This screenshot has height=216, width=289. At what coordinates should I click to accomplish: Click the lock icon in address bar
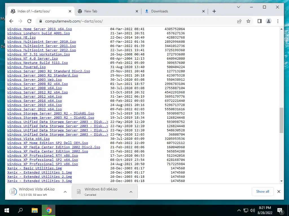41,21
